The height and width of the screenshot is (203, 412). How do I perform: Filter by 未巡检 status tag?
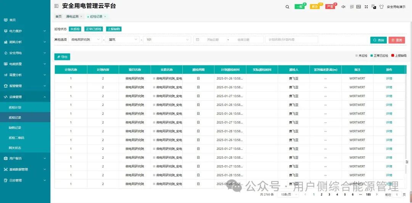(x=75, y=29)
